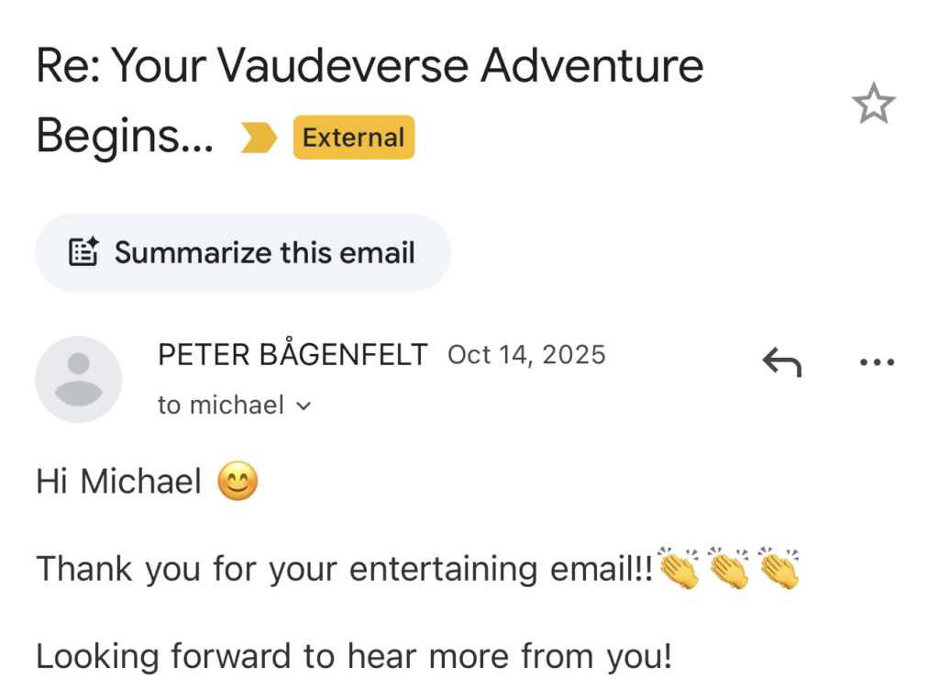Click the yellow importance marker arrow
Image resolution: width=939 pixels, height=700 pixels.
pos(258,139)
